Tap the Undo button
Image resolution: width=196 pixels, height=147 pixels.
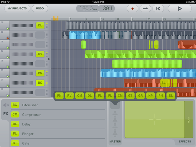pyautogui.click(x=40, y=9)
